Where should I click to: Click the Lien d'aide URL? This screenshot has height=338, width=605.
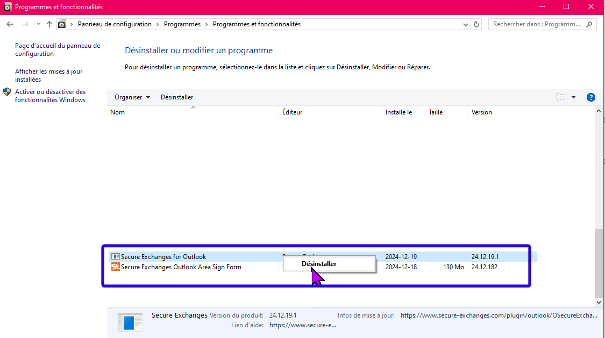click(x=302, y=325)
